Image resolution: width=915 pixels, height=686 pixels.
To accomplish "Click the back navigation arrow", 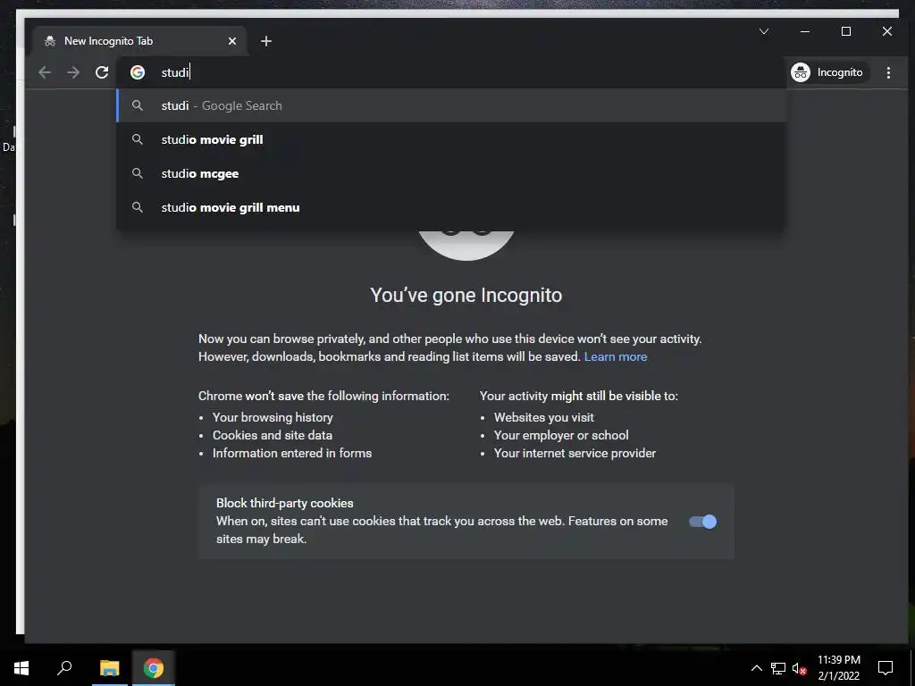I will coord(45,72).
